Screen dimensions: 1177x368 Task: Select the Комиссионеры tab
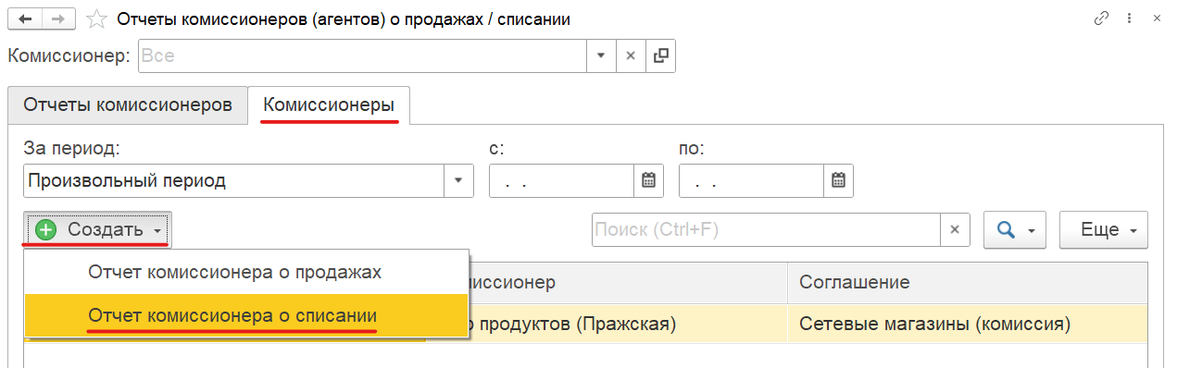click(329, 104)
